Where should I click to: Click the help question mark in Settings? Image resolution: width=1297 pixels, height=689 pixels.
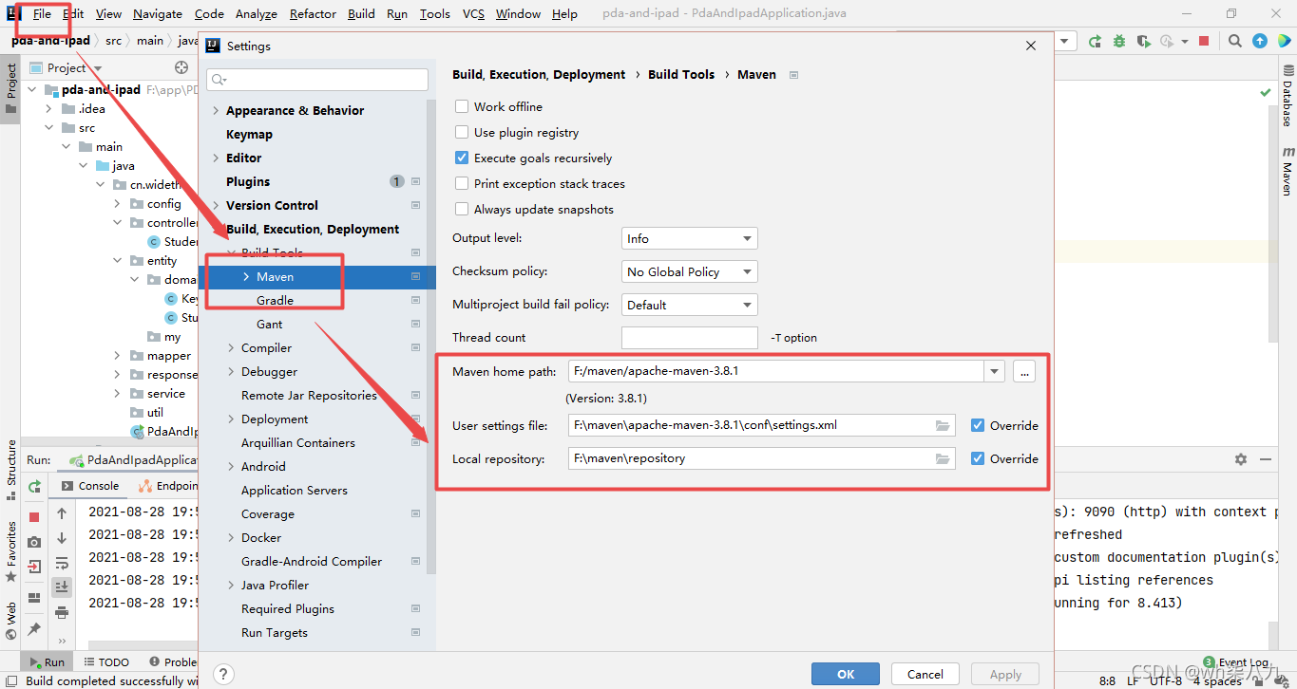coord(223,675)
